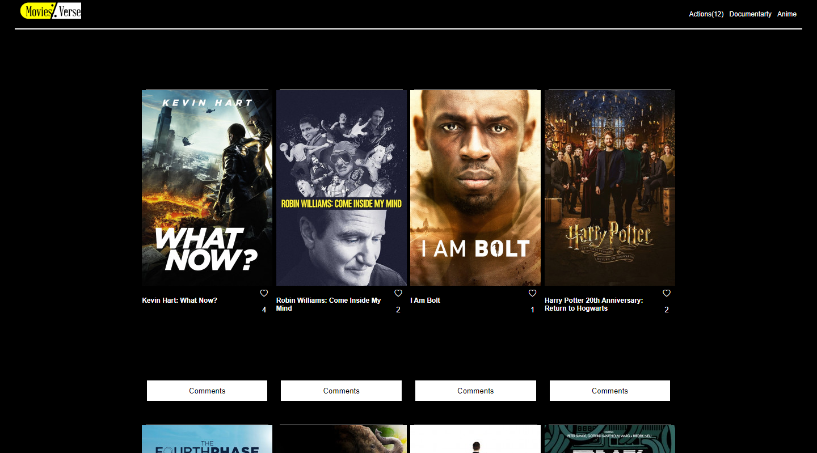This screenshot has height=453, width=817.
Task: Click like count 1 under I Am Bolt
Action: [x=532, y=310]
